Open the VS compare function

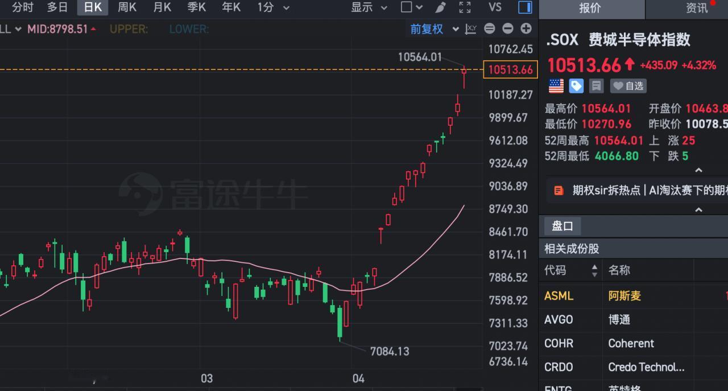tap(495, 7)
